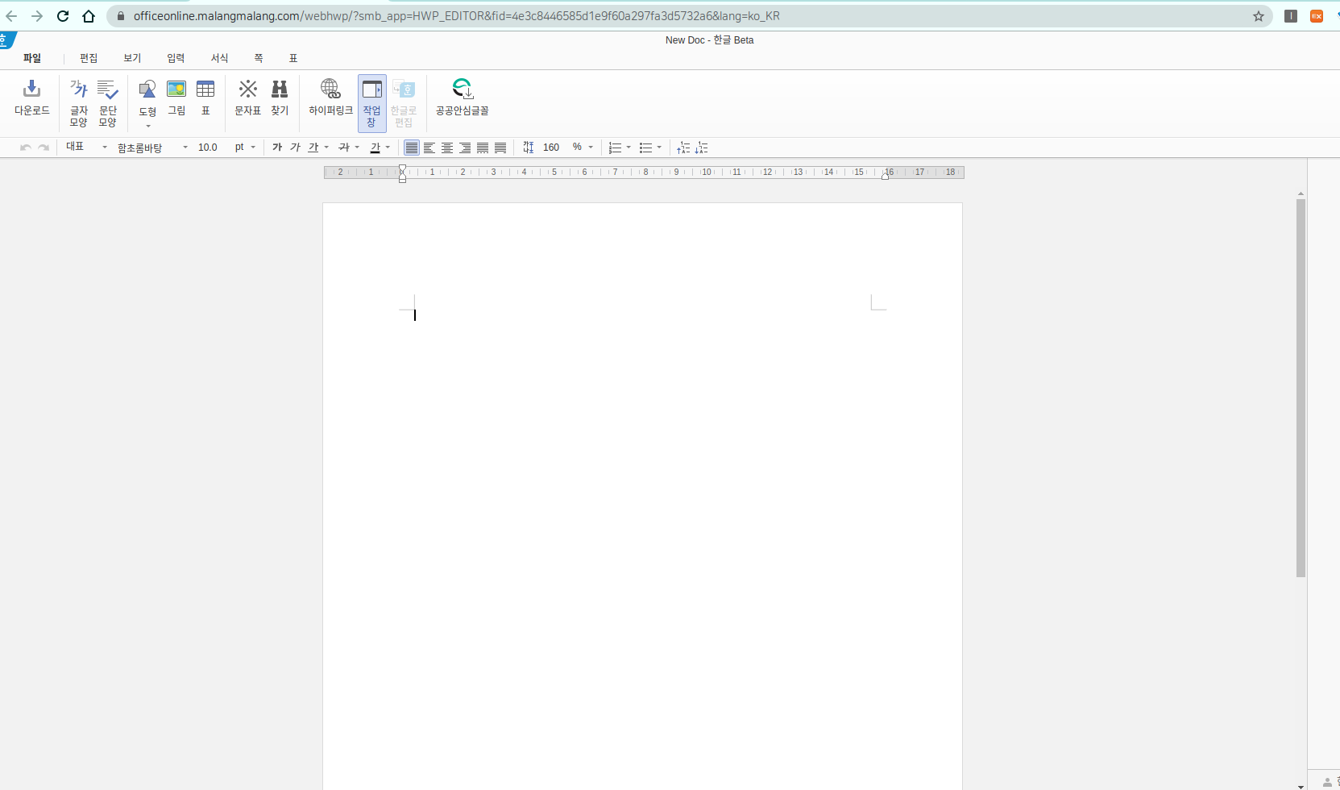
Task: Open the 문자표 special characters icon
Action: point(247,89)
